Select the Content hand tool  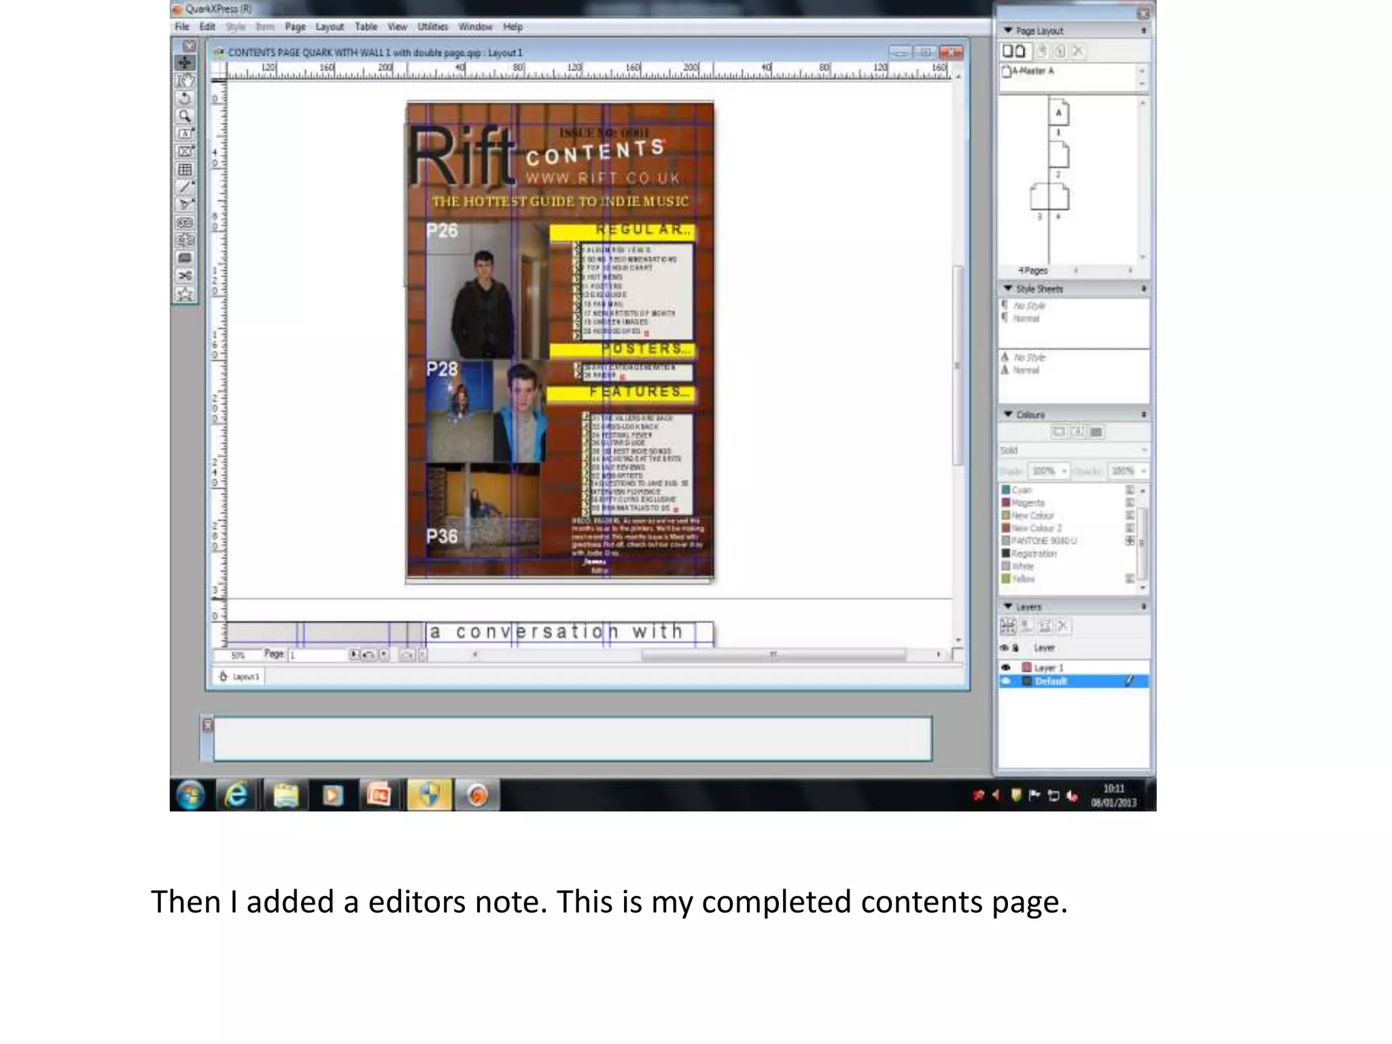click(184, 81)
